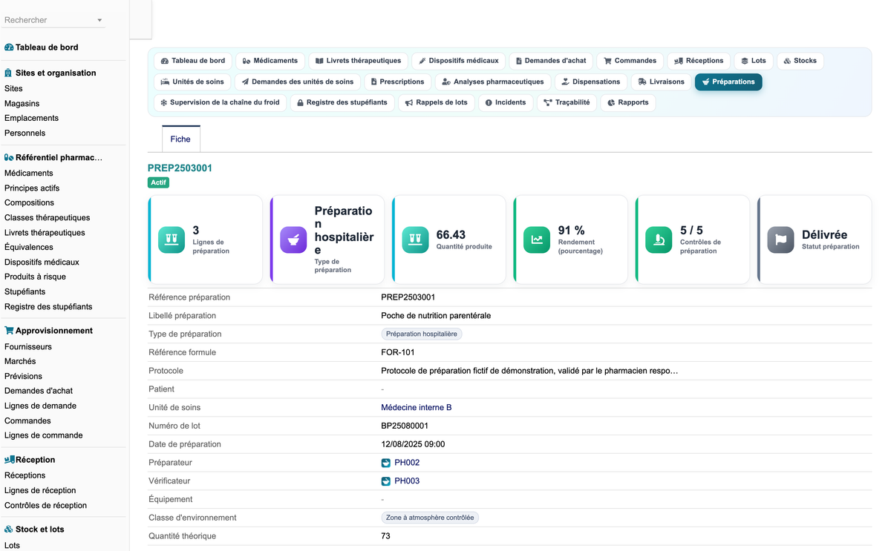Viewport: 891px width, 551px height.
Task: Open Tableau de bord in the sidebar
Action: tap(47, 47)
